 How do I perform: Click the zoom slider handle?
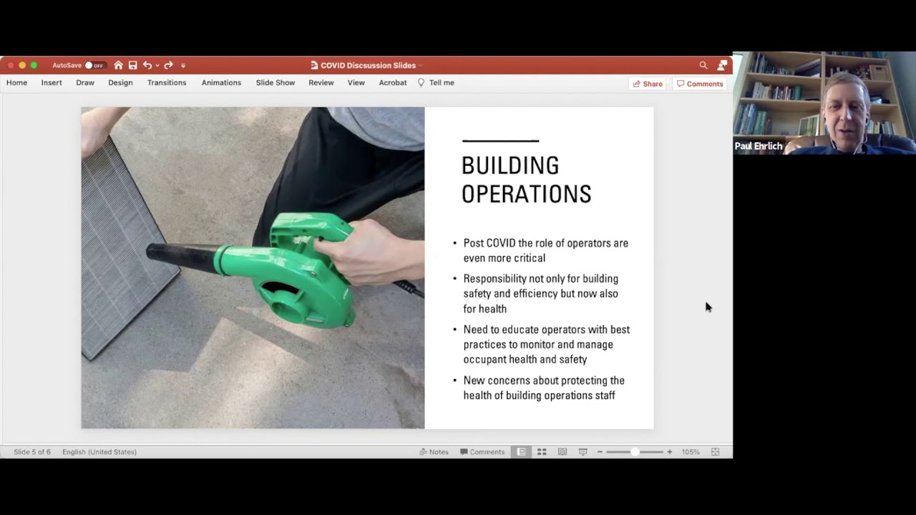[635, 452]
